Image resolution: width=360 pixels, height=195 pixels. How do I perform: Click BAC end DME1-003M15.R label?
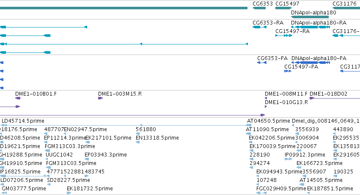120,94
